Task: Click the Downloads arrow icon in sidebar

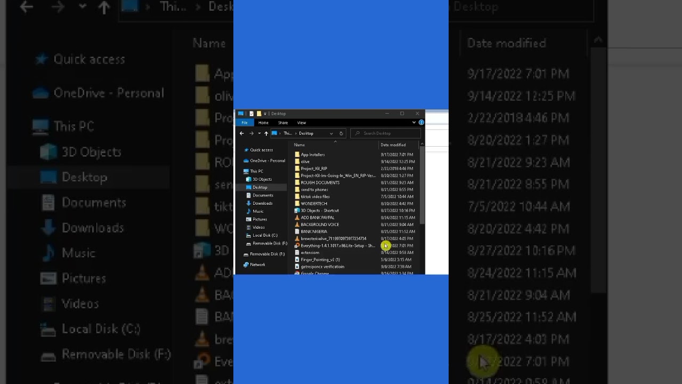Action: (249, 203)
